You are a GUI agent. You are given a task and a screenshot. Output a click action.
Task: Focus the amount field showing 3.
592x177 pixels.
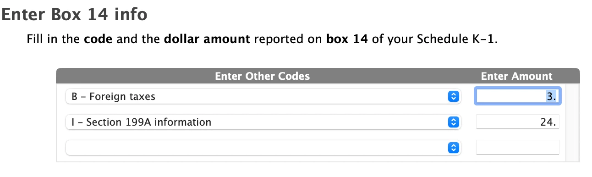click(x=518, y=96)
